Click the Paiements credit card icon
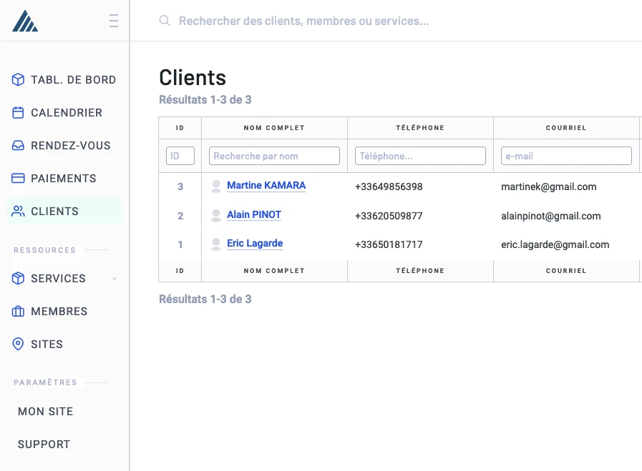Viewport: 642px width, 471px height. pos(19,179)
